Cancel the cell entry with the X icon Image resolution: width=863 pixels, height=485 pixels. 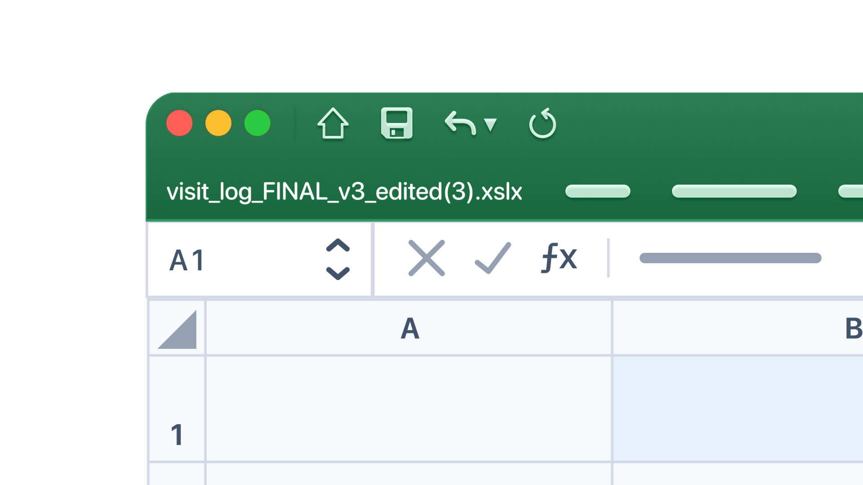(427, 258)
